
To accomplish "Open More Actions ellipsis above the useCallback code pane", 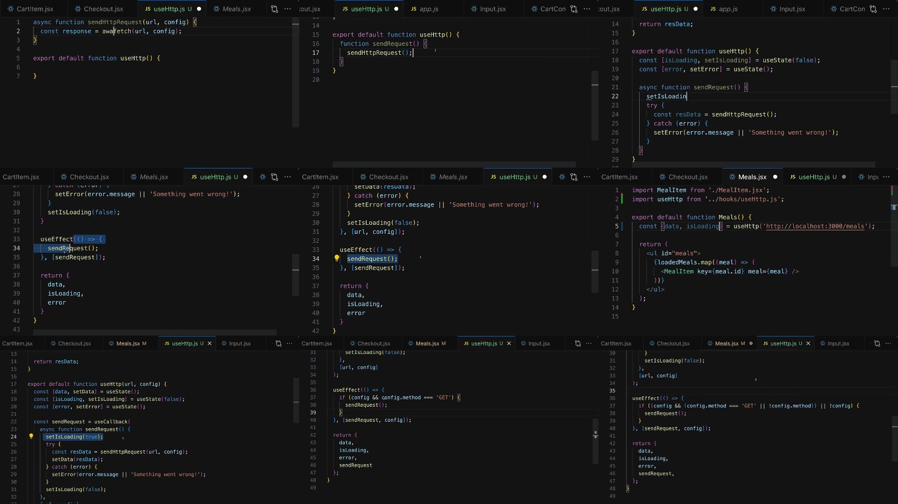I will (x=289, y=343).
